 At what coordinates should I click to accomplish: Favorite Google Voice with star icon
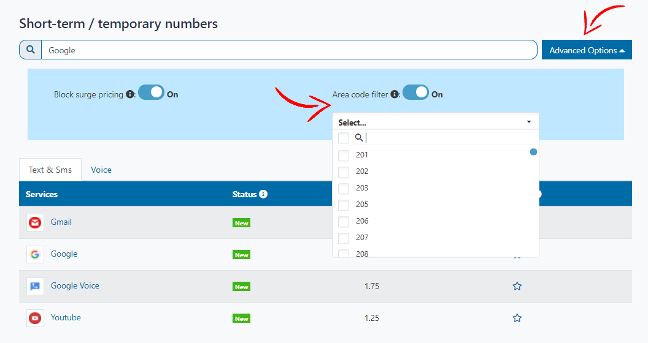coord(517,286)
